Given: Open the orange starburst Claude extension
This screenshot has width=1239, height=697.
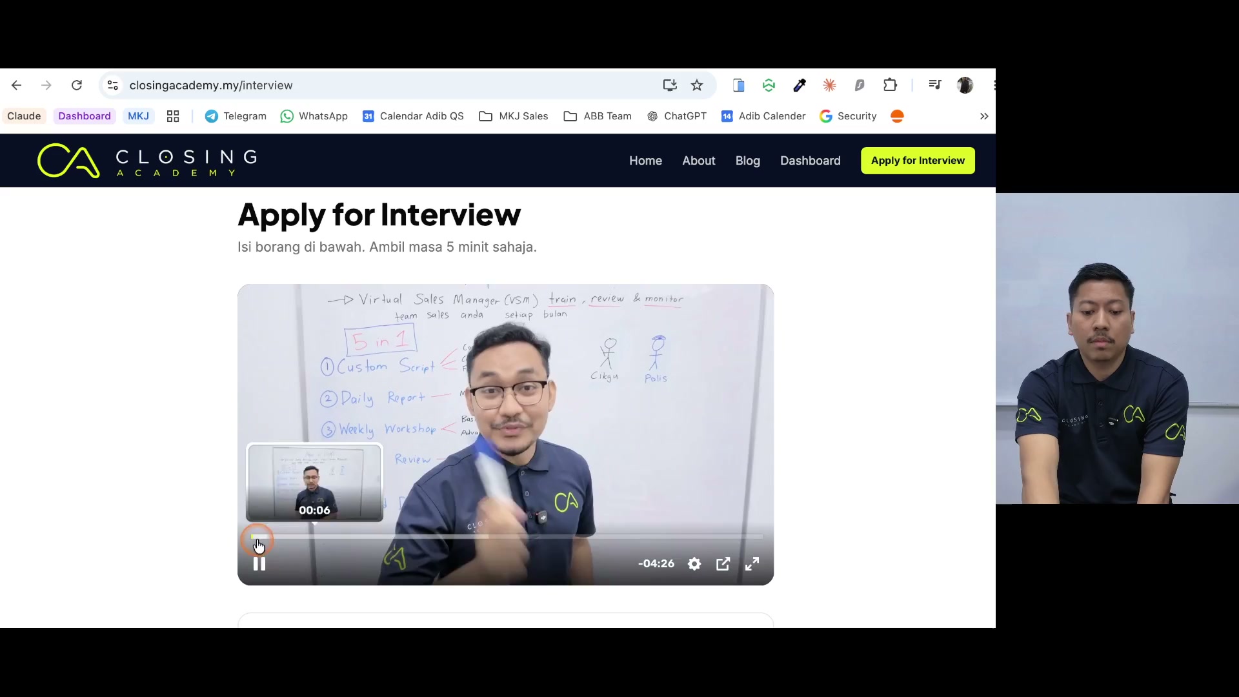Looking at the screenshot, I should tap(830, 85).
